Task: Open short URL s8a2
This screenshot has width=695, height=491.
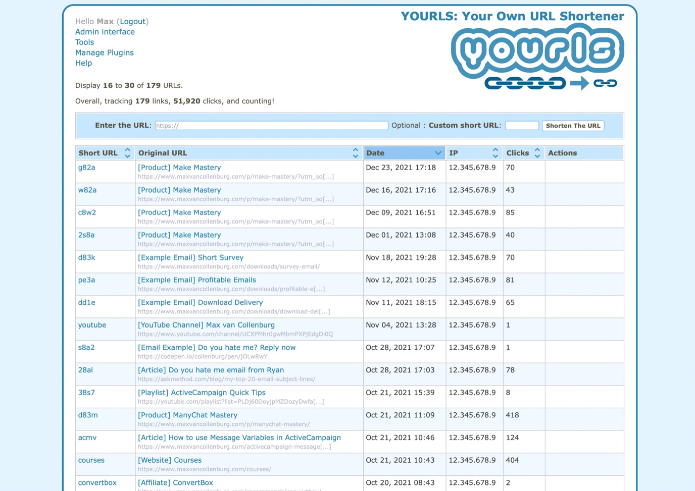Action: (86, 348)
